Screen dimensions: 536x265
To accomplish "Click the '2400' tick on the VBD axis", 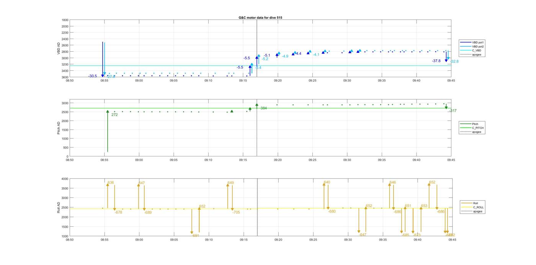I will click(65, 39).
